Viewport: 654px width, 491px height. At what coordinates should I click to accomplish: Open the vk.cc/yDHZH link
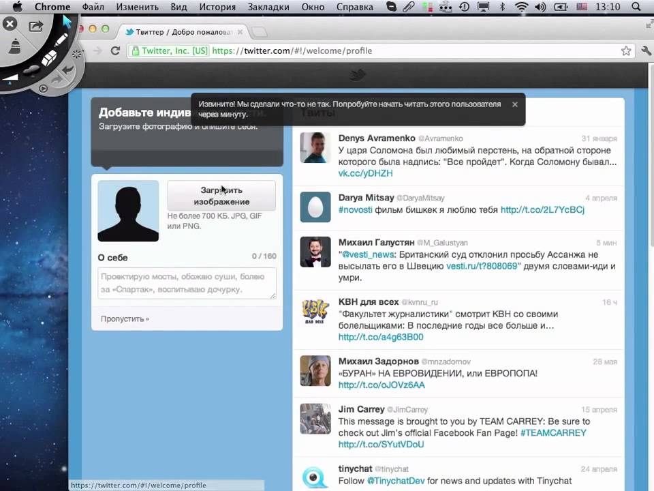pyautogui.click(x=365, y=173)
